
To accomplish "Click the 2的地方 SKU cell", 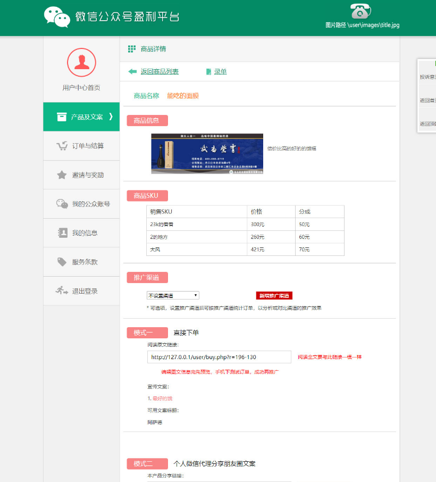I will click(x=197, y=237).
